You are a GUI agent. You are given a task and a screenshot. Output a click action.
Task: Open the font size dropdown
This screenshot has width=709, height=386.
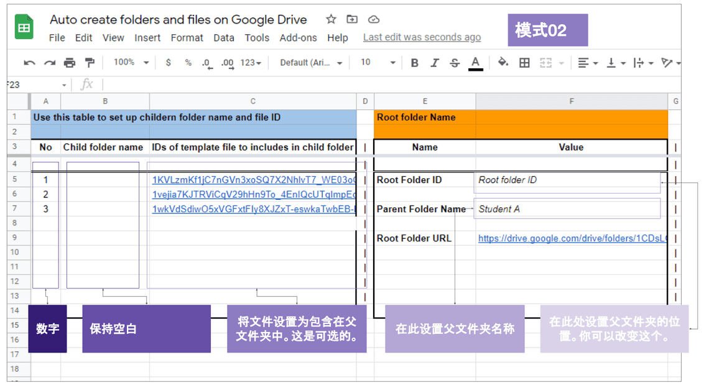378,63
